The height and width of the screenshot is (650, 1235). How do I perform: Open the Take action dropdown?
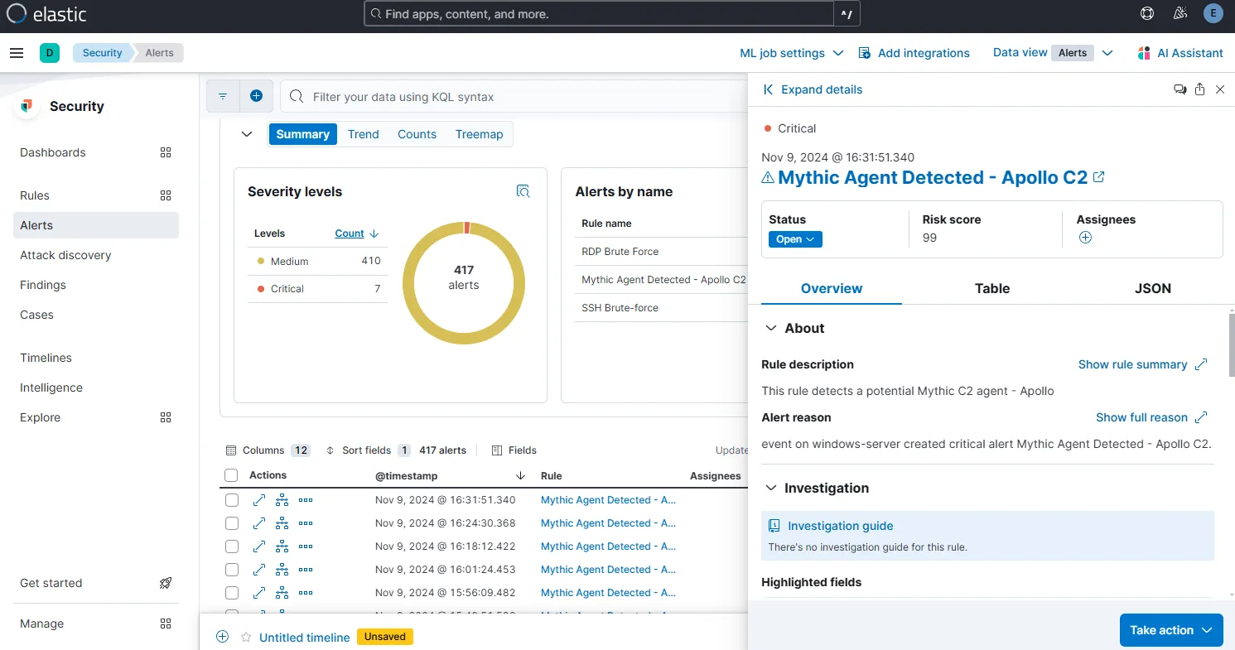point(1170,630)
